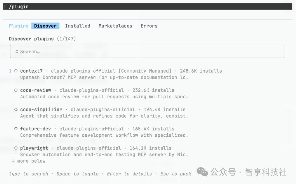296x184 pixels.
Task: Click the down arrow next to more below
Action: (x=13, y=161)
